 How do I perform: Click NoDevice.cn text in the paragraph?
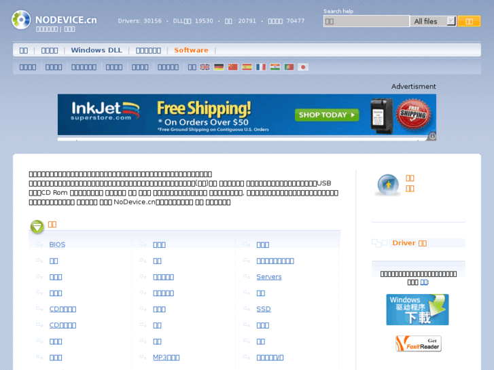(135, 202)
